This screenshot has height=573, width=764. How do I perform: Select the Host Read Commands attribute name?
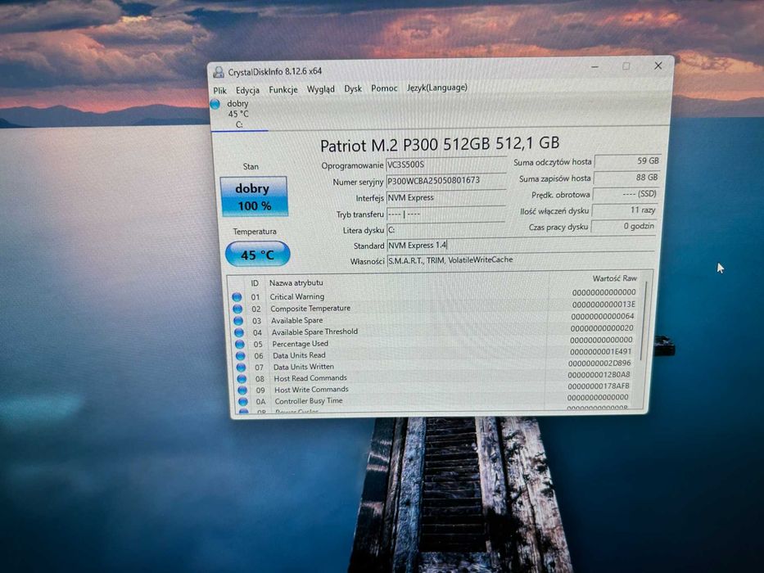tap(310, 378)
